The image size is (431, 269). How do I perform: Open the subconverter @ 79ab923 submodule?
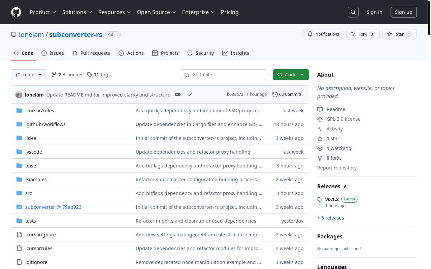53,207
